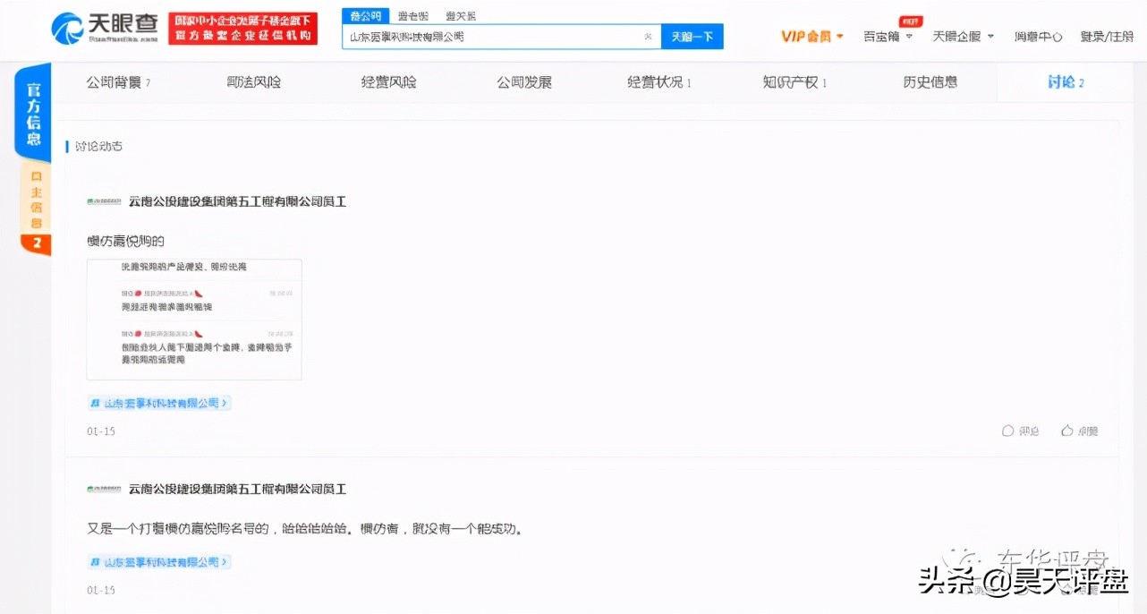This screenshot has width=1147, height=614.
Task: Click the green employer logo on first comment
Action: tap(101, 201)
